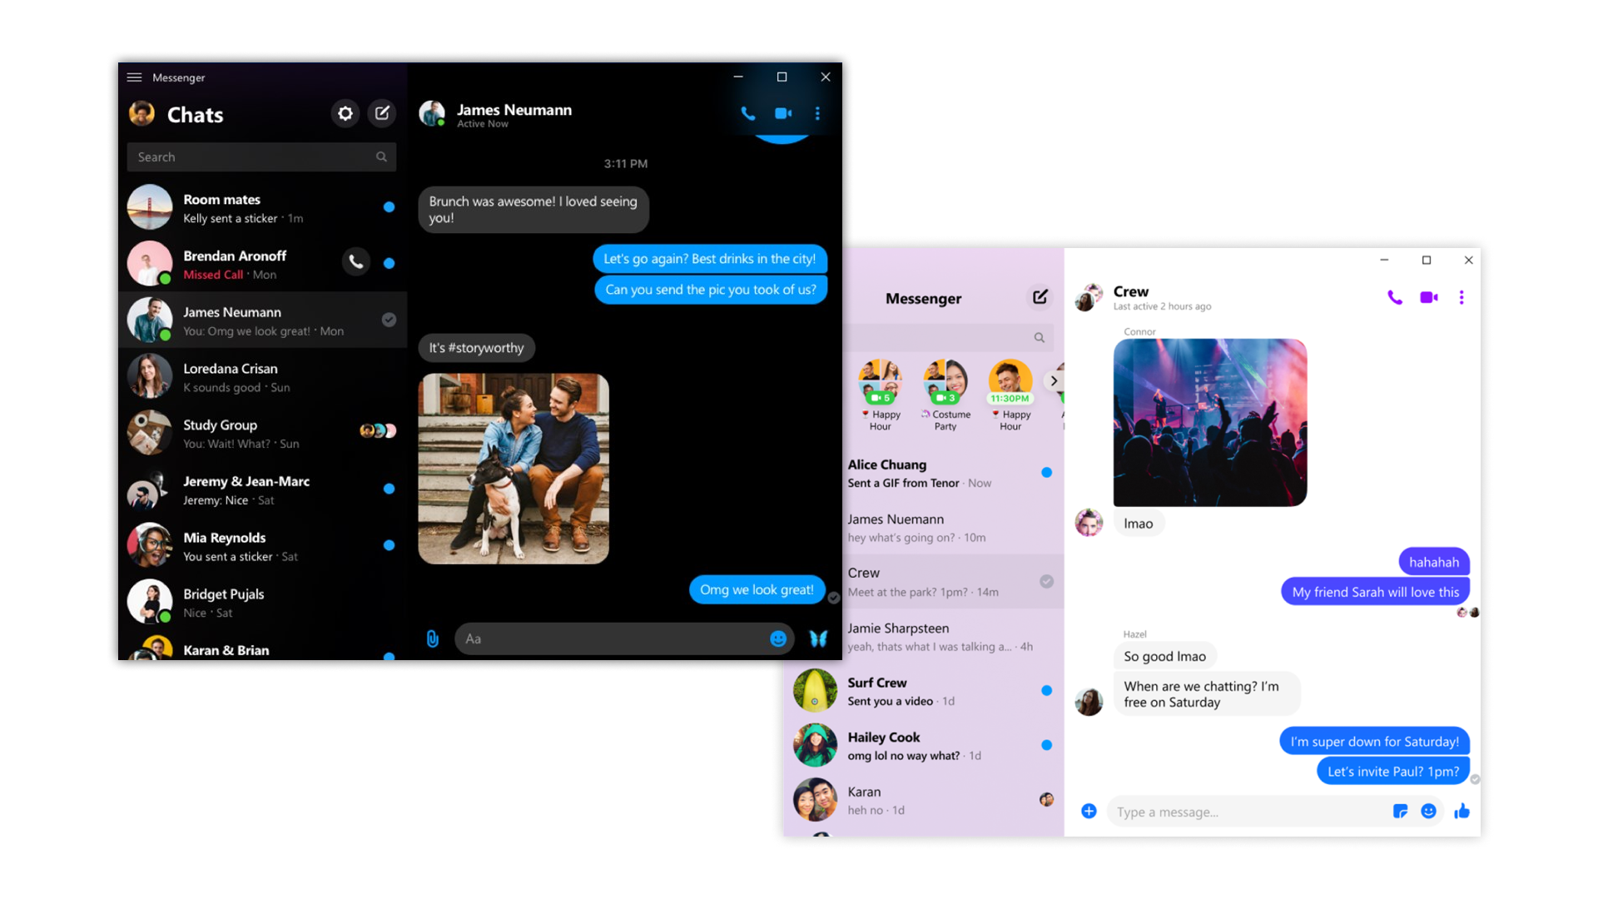
Task: Start voice call with Crew group
Action: (x=1395, y=297)
